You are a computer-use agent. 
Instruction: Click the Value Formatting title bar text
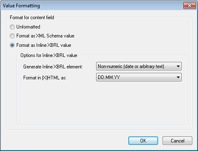(x=21, y=6)
